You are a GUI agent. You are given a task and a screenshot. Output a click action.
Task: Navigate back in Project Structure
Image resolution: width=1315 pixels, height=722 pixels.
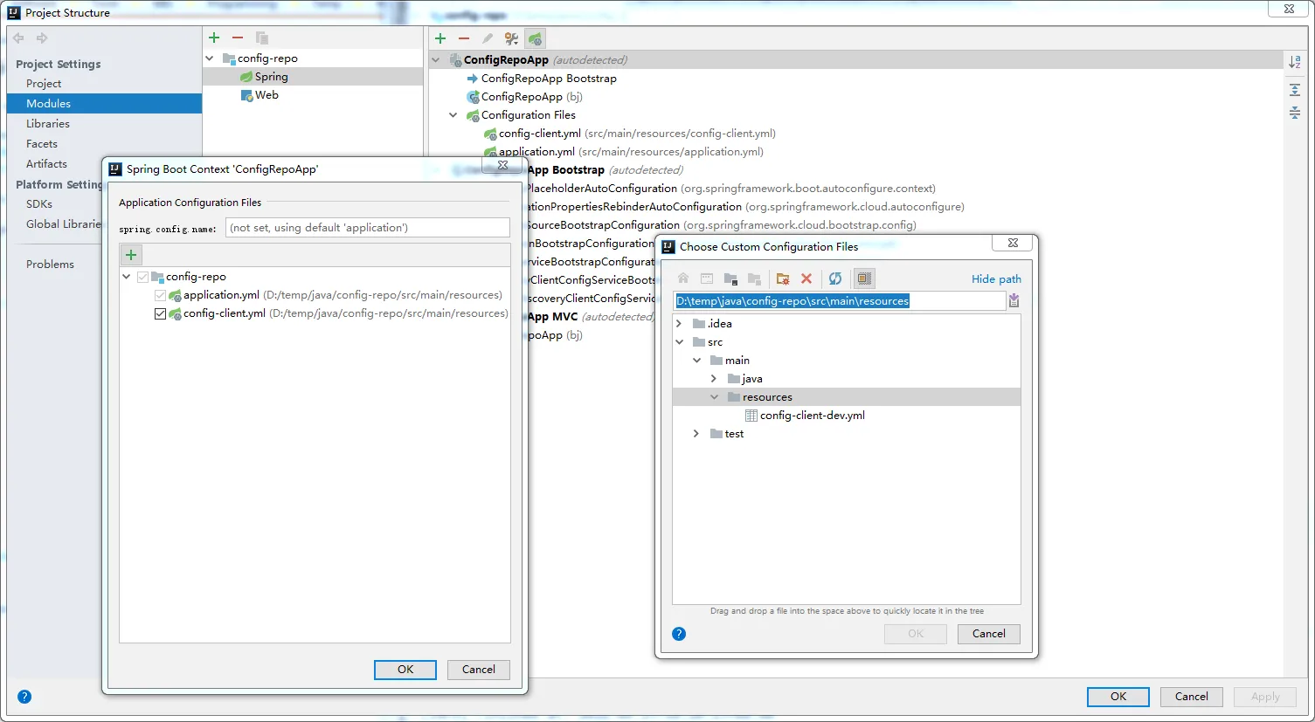(18, 38)
